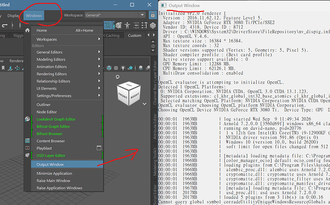Expand Settings/Preferences submenu
The height and width of the screenshot is (205, 330).
tap(67, 96)
